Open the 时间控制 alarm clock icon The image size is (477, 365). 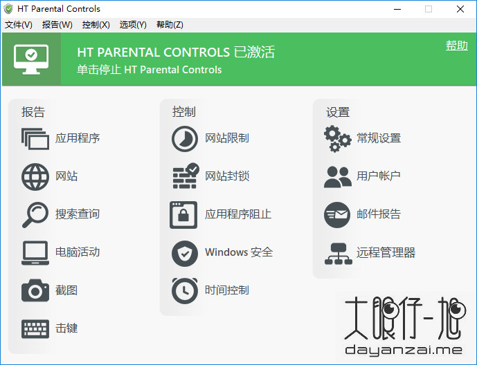click(185, 290)
